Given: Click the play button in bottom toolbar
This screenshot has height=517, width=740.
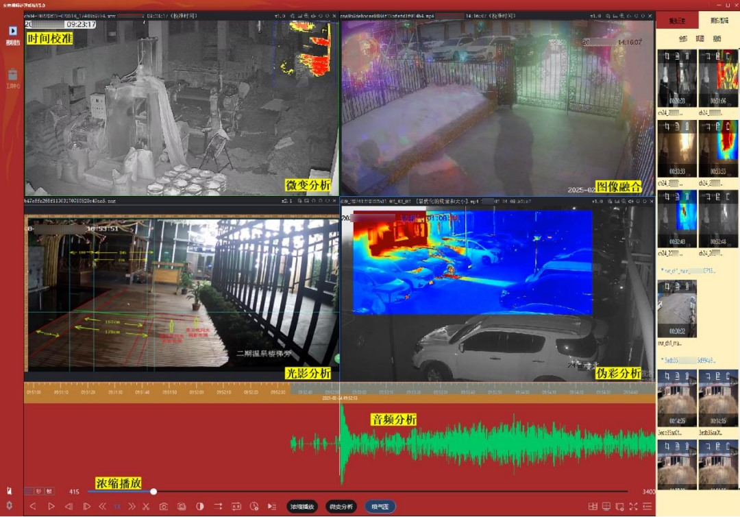Looking at the screenshot, I should pyautogui.click(x=51, y=507).
